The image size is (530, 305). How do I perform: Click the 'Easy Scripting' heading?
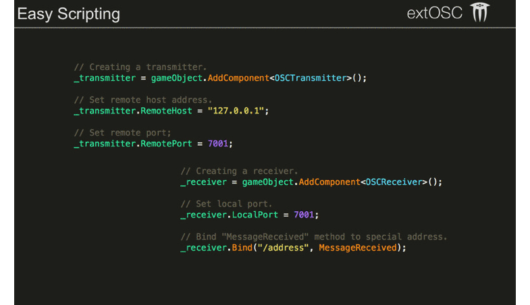[69, 14]
